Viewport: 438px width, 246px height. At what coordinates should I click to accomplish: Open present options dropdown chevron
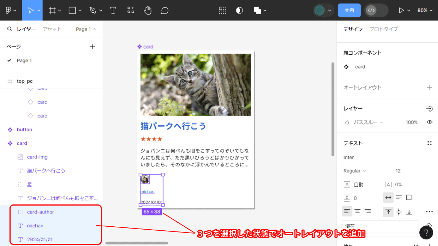pyautogui.click(x=409, y=11)
